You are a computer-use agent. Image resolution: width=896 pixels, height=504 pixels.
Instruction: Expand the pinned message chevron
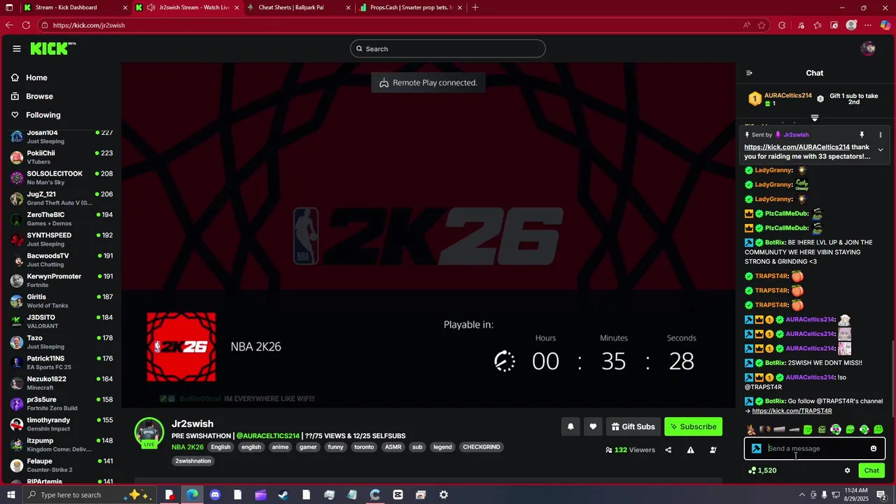(881, 150)
